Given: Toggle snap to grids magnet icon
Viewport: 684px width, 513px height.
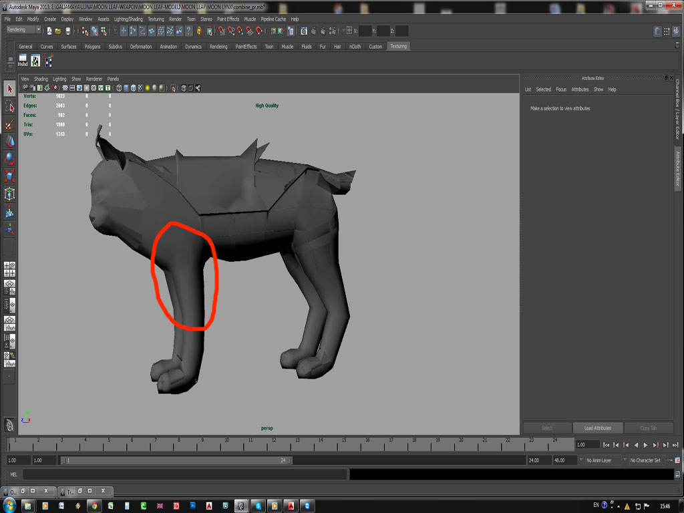Looking at the screenshot, I should [222, 31].
